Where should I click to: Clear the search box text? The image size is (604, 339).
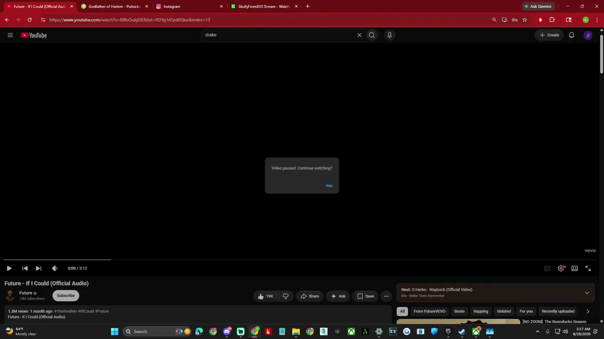click(x=359, y=35)
